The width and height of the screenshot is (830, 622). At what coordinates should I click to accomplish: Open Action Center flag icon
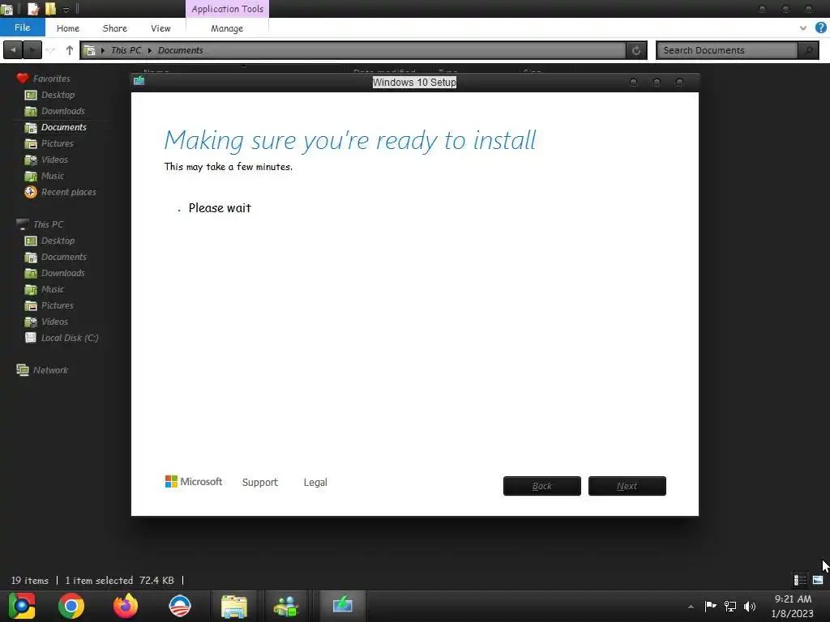[x=710, y=606]
